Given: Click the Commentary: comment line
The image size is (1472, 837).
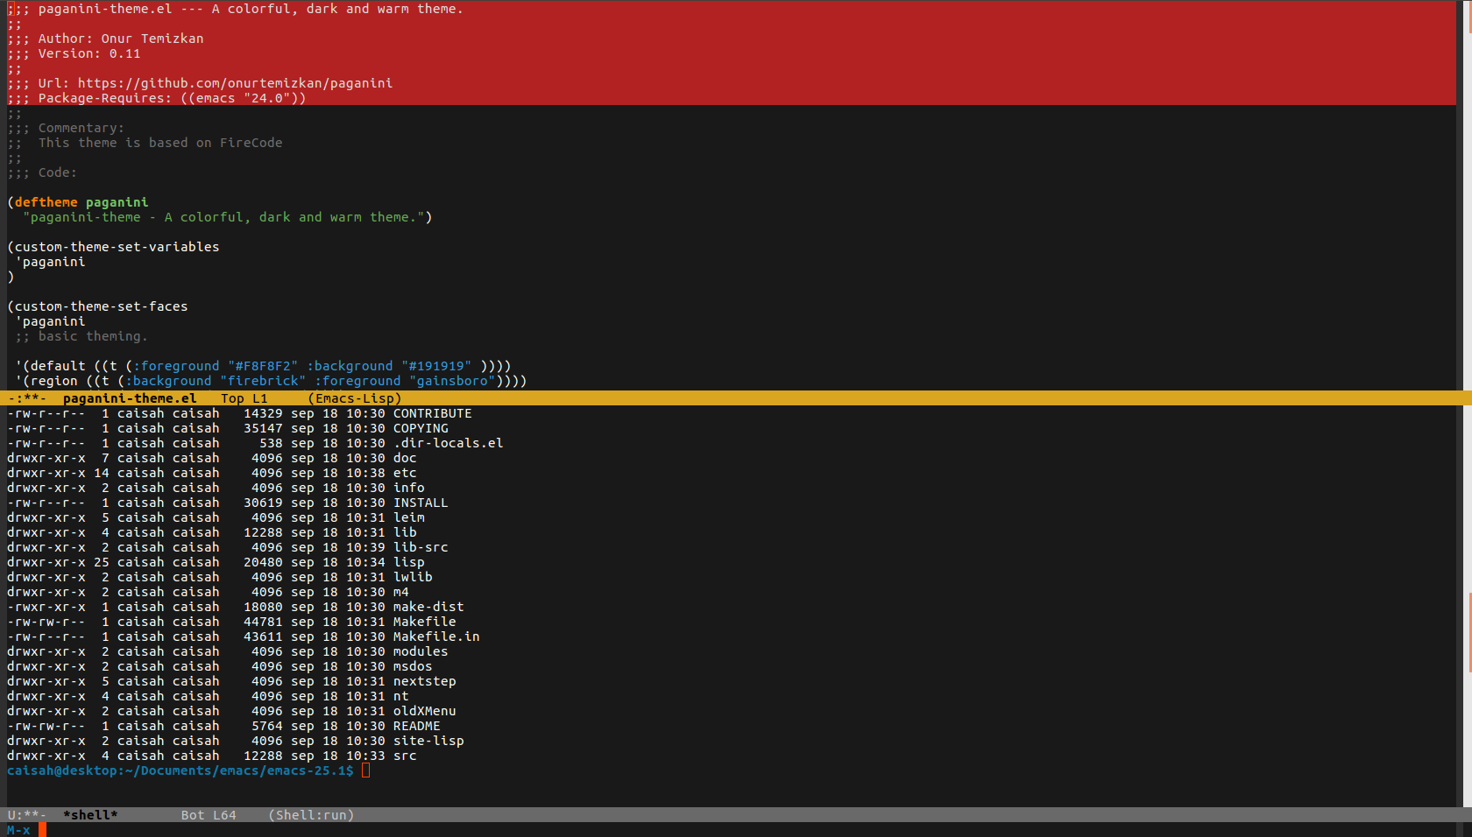Looking at the screenshot, I should point(66,128).
